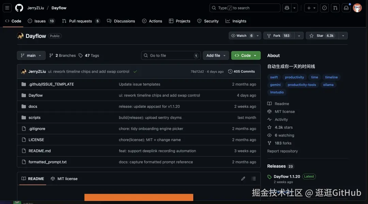Edit README pencil icon

(x=243, y=179)
